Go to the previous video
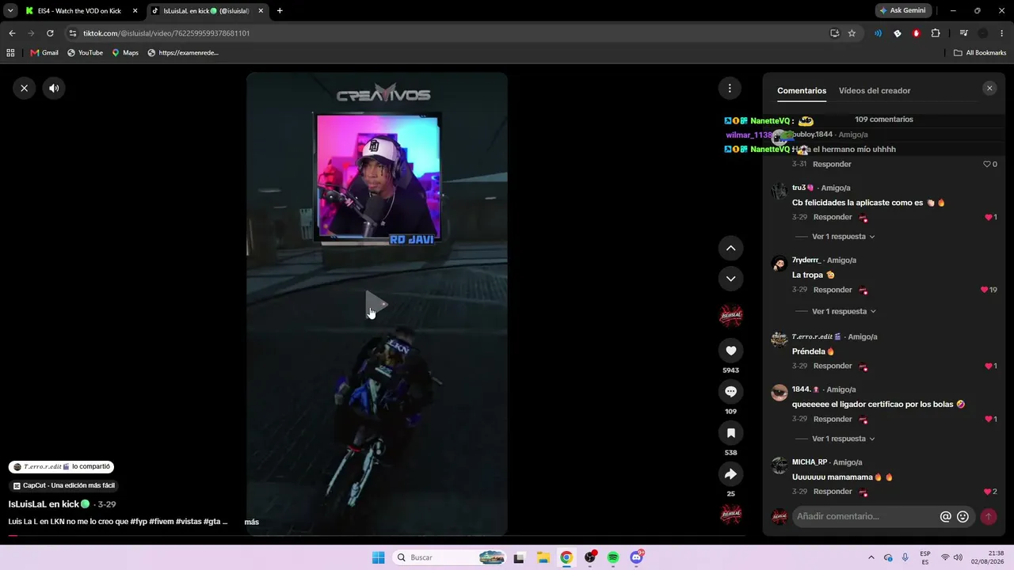1014x570 pixels. (x=730, y=248)
